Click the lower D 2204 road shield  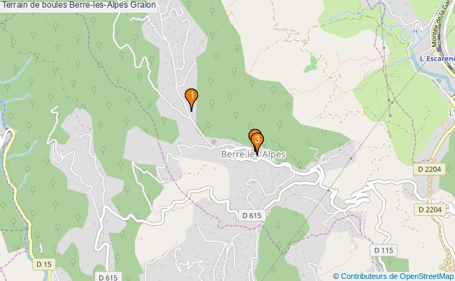(x=430, y=209)
